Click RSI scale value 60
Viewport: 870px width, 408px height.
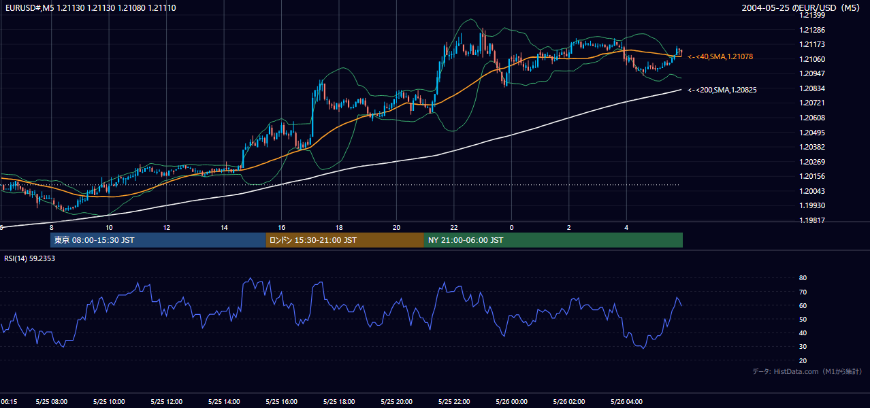click(x=803, y=305)
